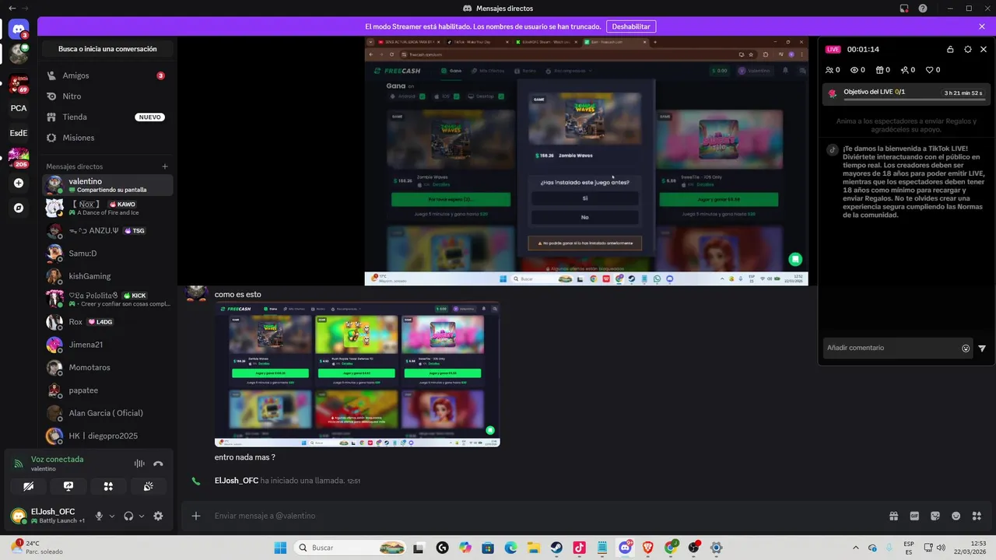996x560 pixels.
Task: Open chat with Momotaros
Action: [107, 367]
